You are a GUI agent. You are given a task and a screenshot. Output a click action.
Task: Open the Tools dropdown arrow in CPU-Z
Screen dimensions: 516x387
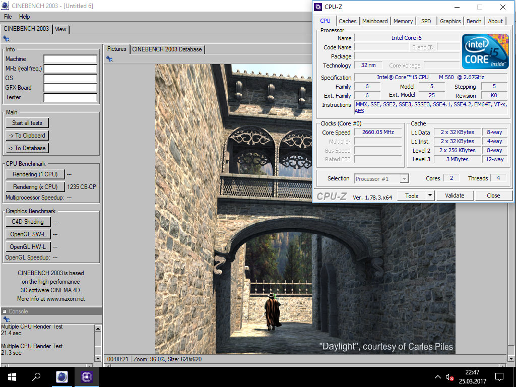[x=430, y=196]
